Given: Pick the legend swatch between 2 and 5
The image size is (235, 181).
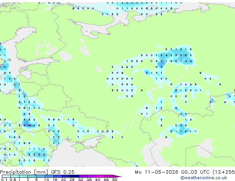Looking at the screenshot, I should pyautogui.click(x=32, y=176).
